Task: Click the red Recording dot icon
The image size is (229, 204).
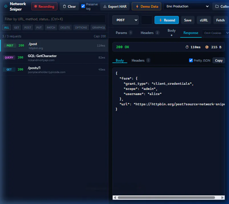Action: coord(35,7)
